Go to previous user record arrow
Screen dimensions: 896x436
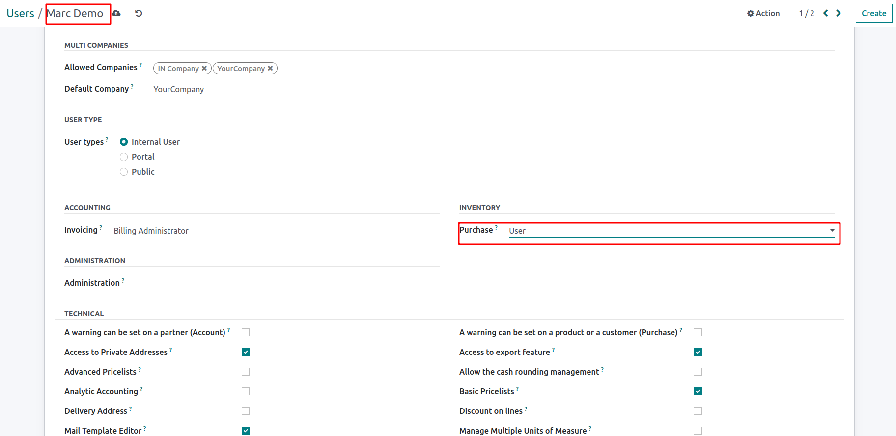point(826,13)
